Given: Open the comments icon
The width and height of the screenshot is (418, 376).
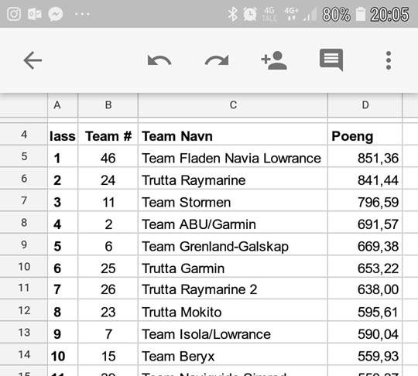Looking at the screenshot, I should coord(331,60).
